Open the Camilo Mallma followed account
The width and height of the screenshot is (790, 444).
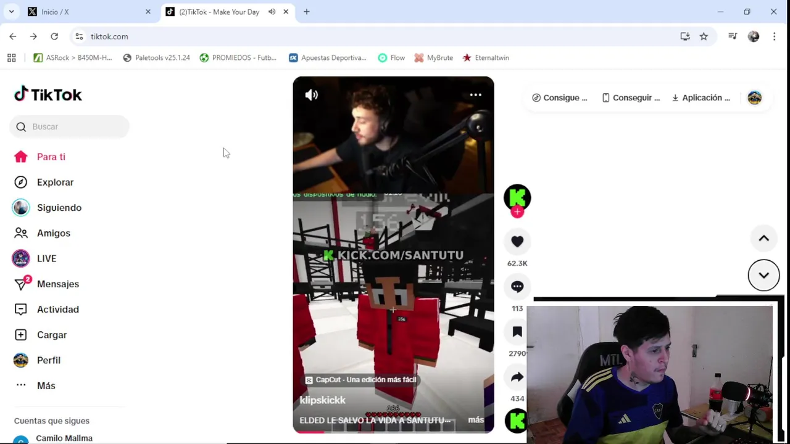click(64, 438)
